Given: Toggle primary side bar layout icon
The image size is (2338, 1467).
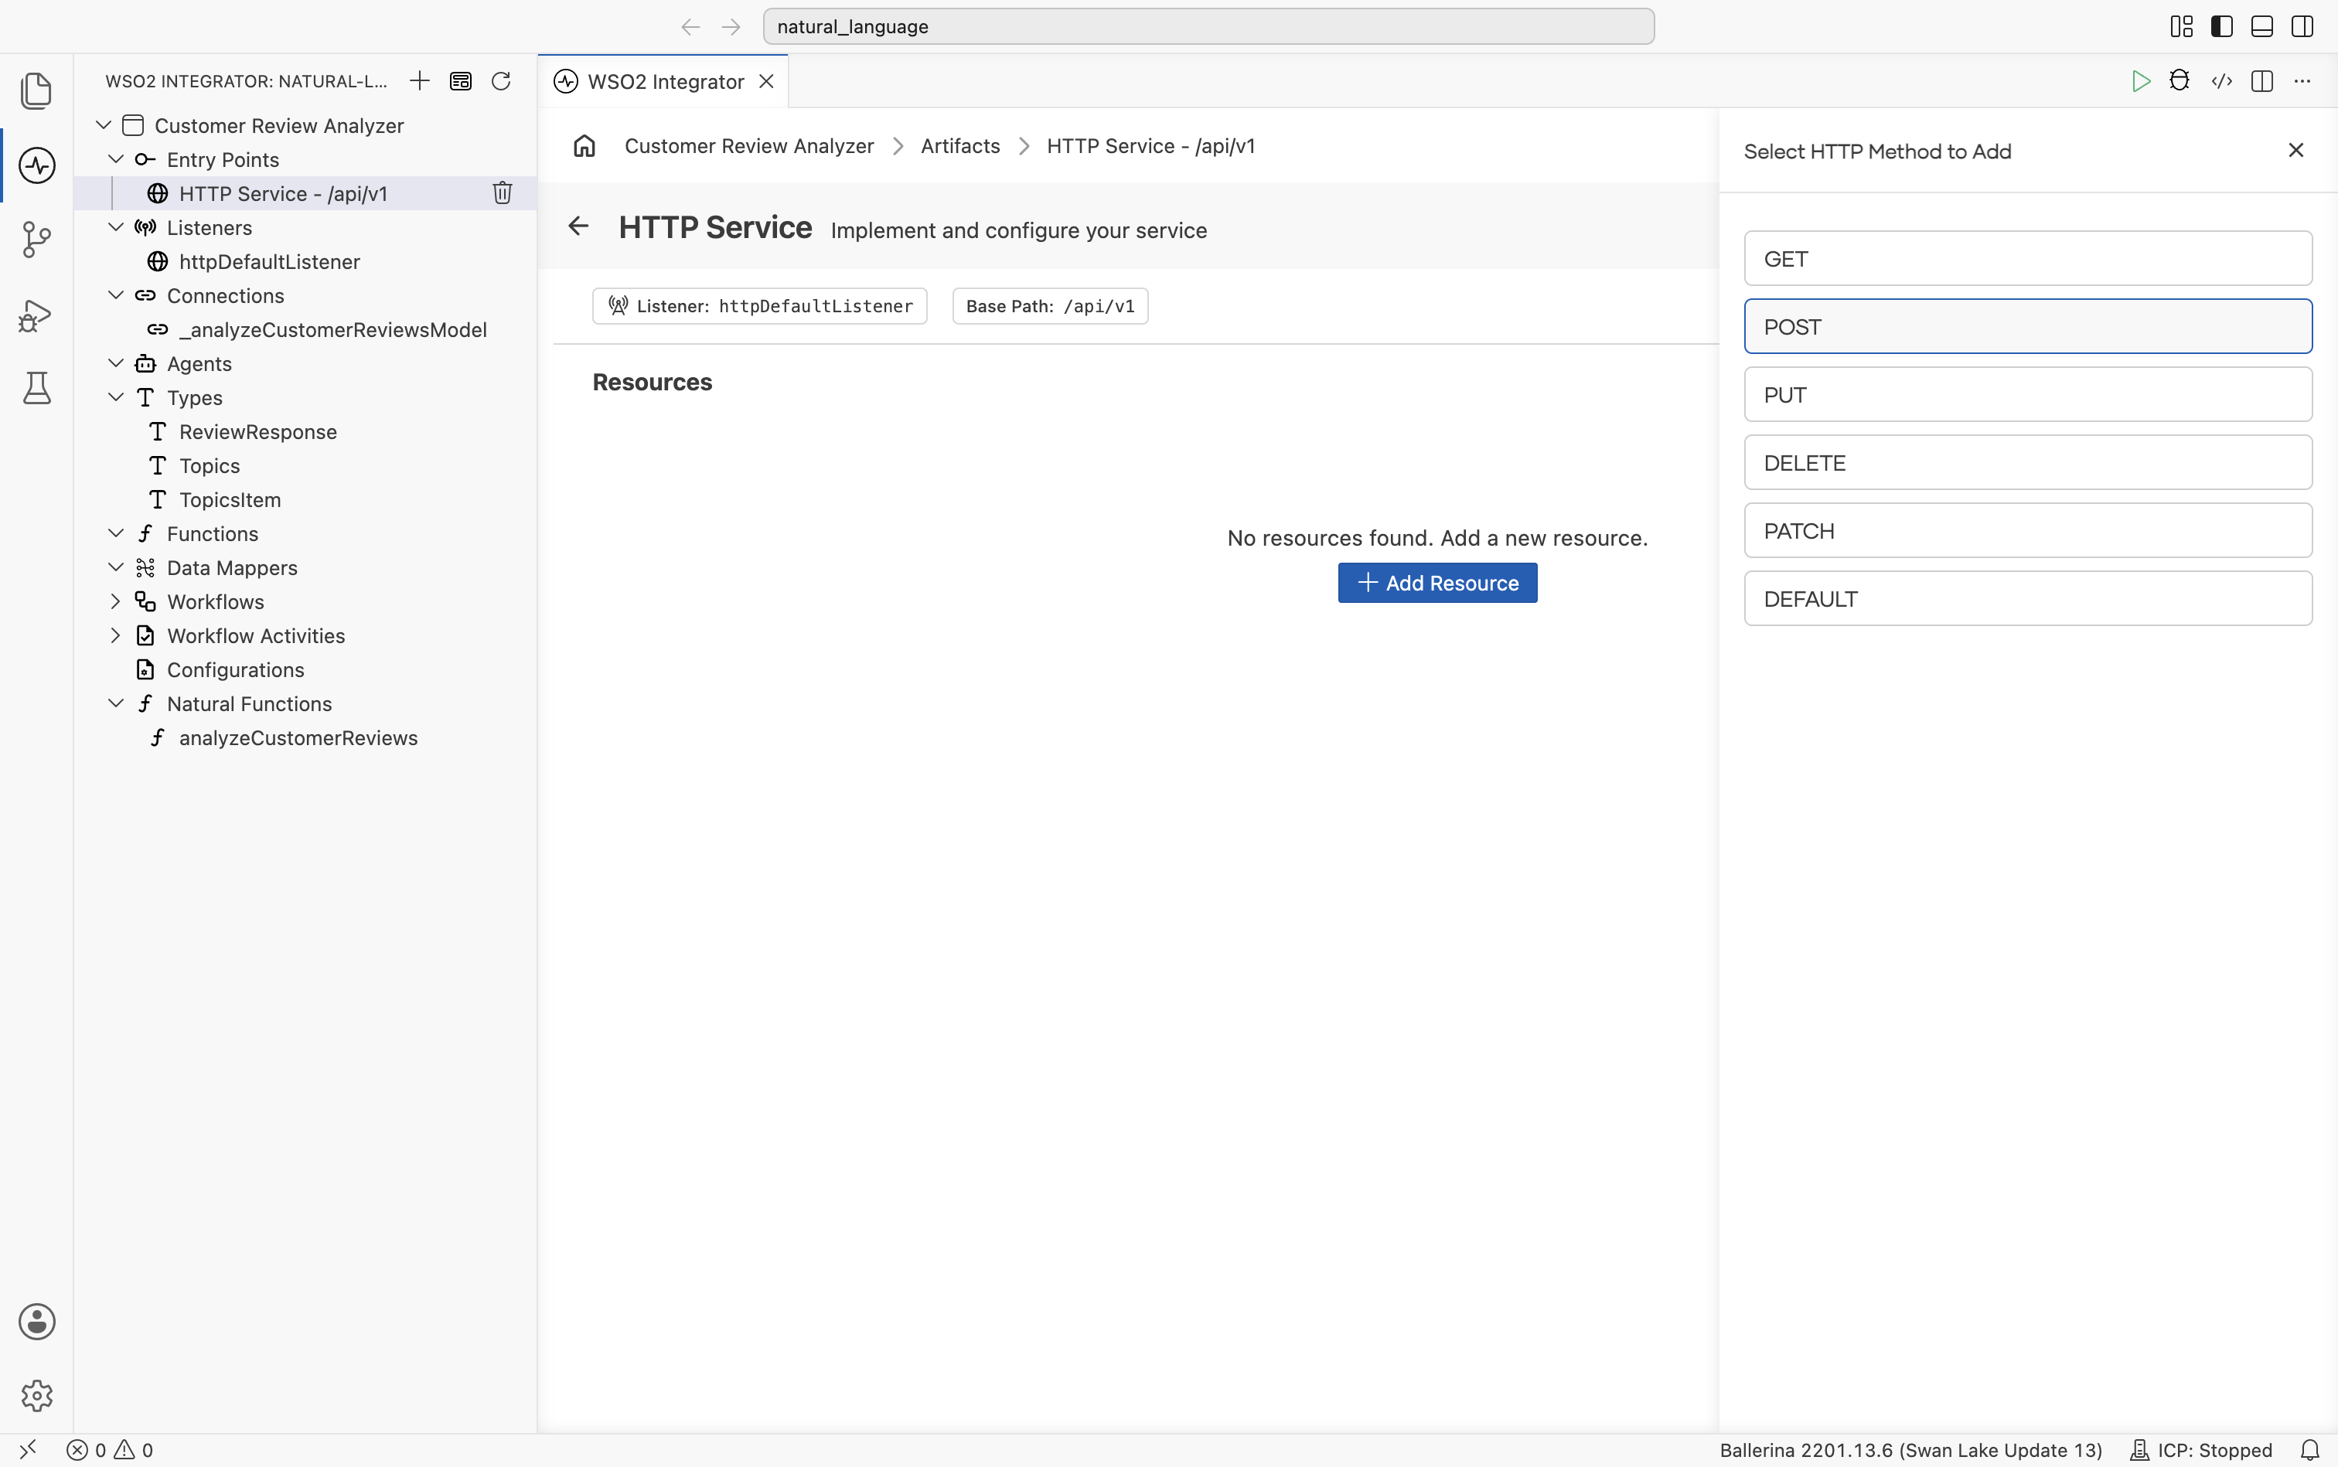Looking at the screenshot, I should pos(2221,26).
